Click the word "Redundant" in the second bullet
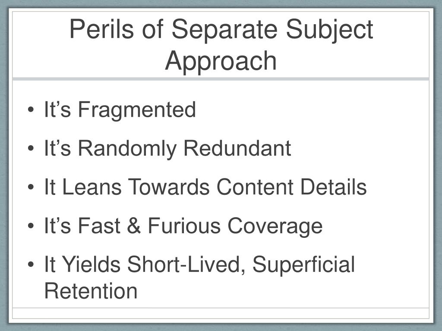 pos(237,148)
